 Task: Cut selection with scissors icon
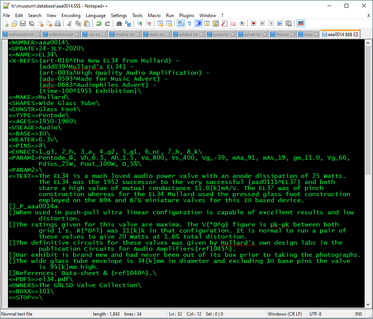coord(70,23)
